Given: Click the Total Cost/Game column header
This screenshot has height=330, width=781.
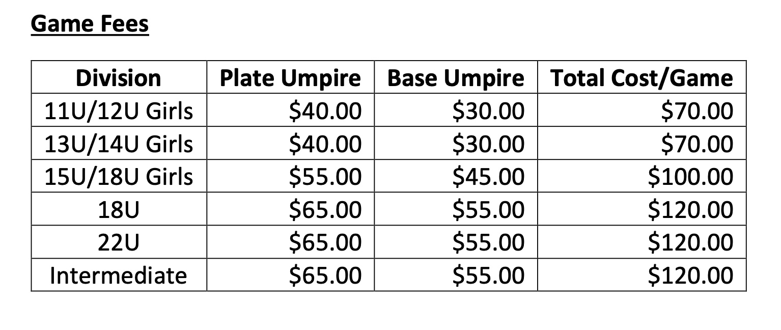Looking at the screenshot, I should click(x=641, y=78).
